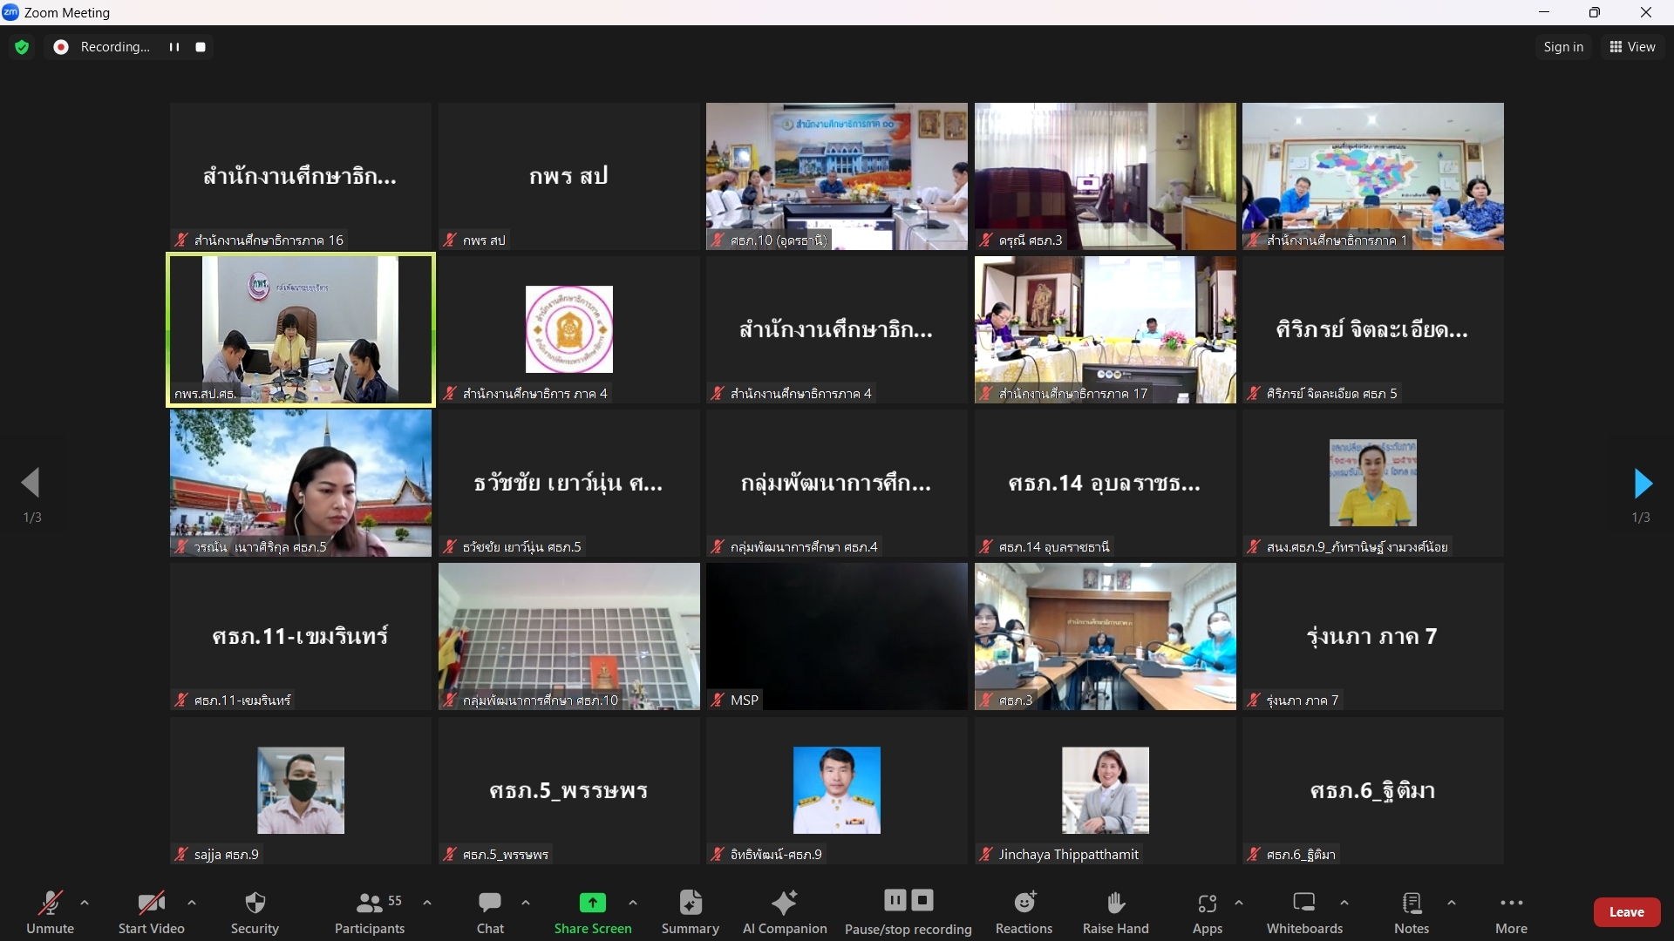Open the Participants panel
This screenshot has height=941, width=1674.
[x=370, y=912]
